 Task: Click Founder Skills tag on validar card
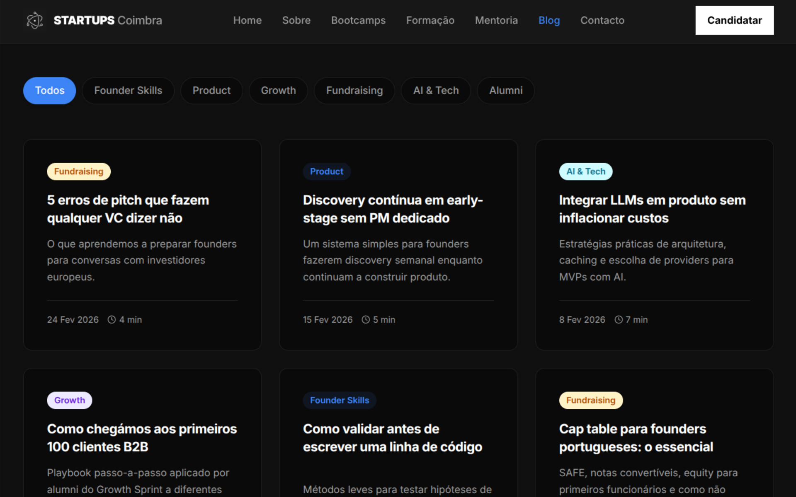(340, 400)
